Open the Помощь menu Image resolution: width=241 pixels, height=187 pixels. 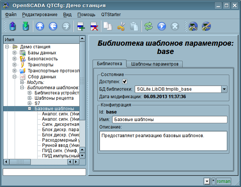(86, 15)
